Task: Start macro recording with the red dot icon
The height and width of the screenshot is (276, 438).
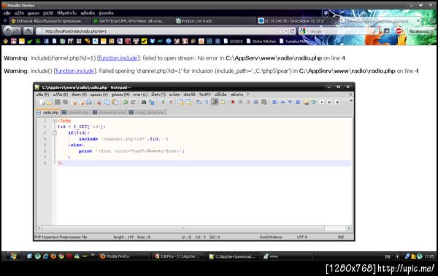Action: [232, 102]
